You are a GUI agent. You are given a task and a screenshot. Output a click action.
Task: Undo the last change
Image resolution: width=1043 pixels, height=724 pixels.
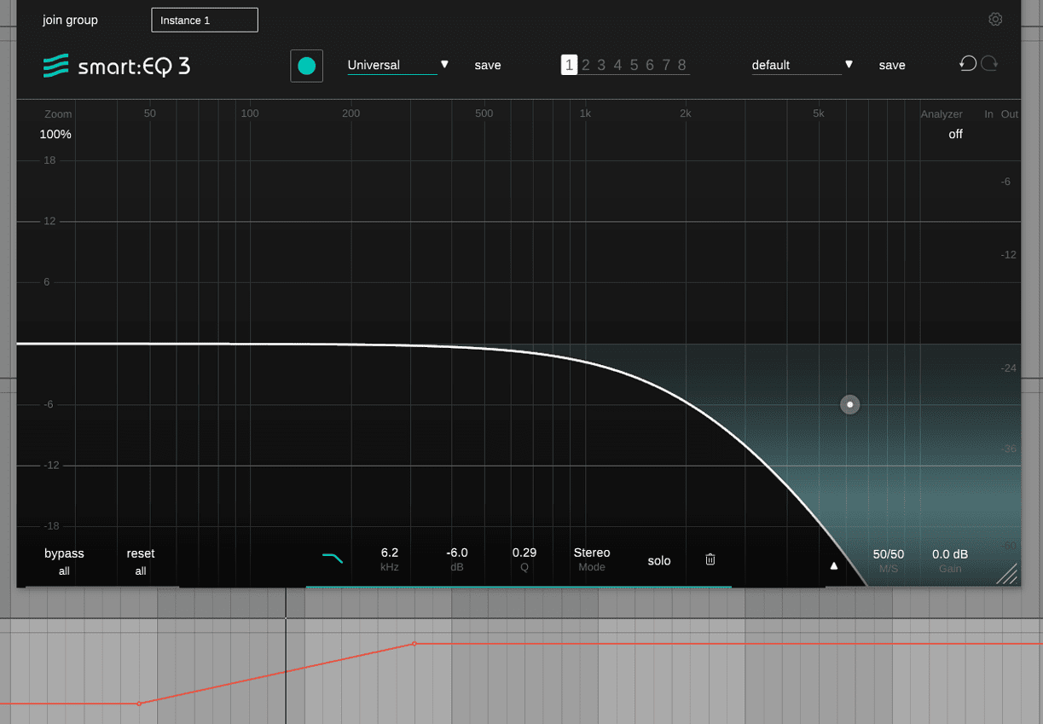967,63
